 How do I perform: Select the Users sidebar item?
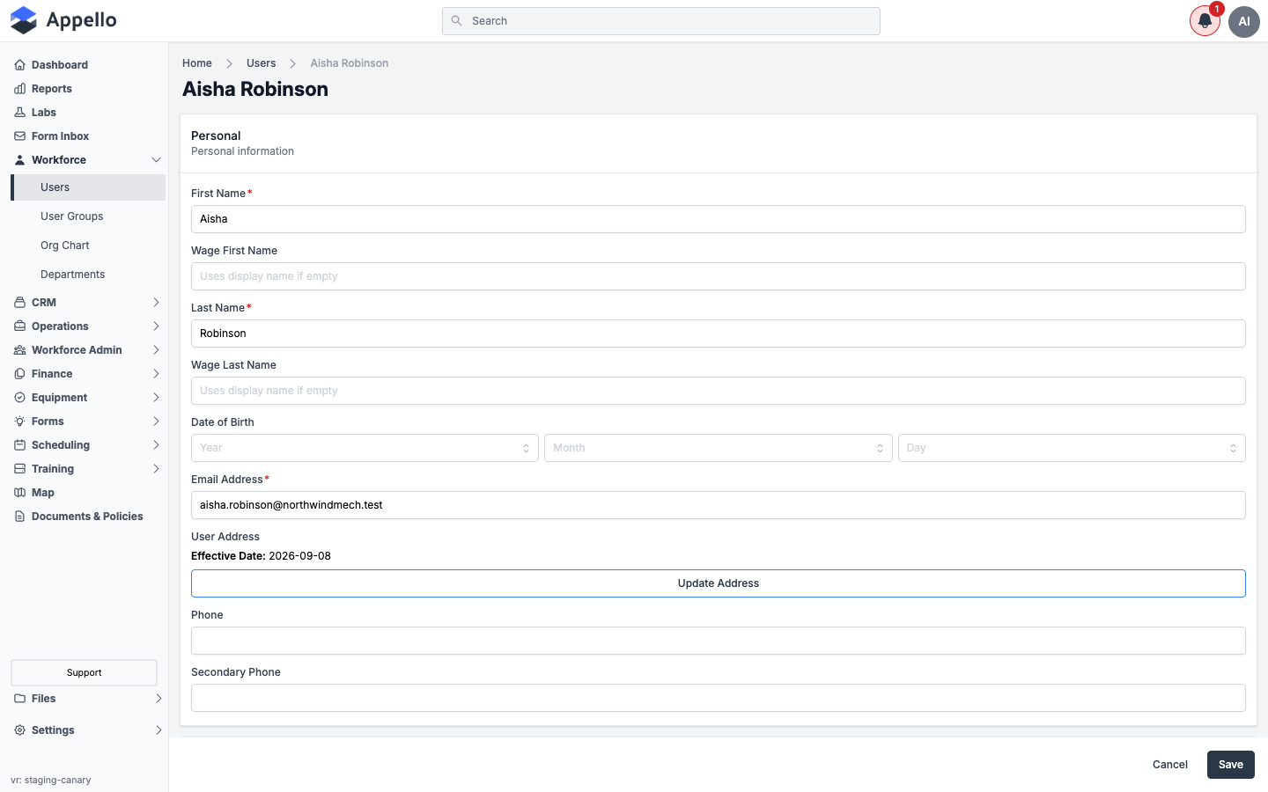coord(88,187)
